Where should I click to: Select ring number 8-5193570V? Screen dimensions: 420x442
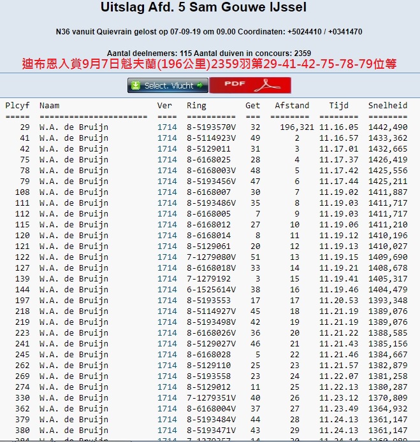point(211,127)
